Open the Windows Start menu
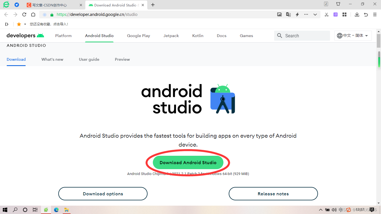Viewport: 381px width, 214px height. 5,210
